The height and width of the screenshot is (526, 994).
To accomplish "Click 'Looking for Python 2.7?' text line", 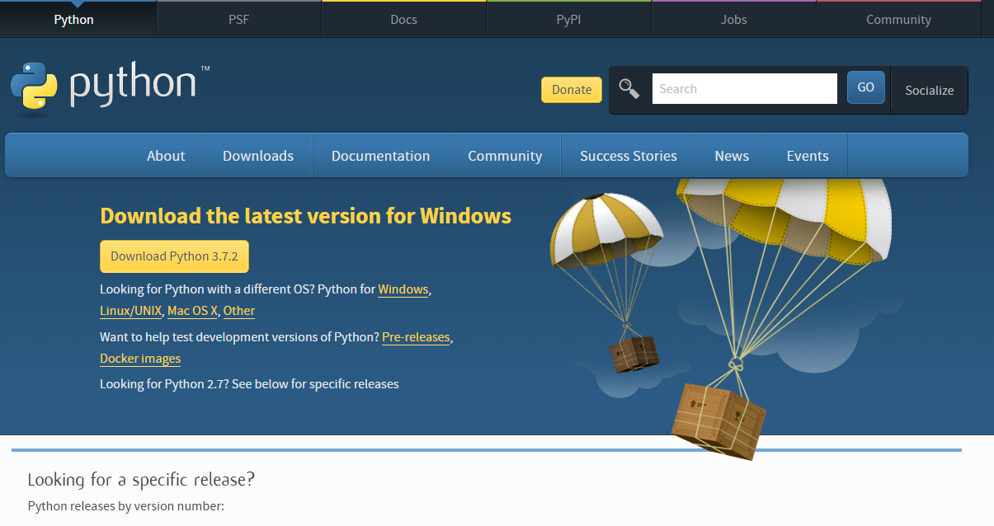I will pos(249,384).
